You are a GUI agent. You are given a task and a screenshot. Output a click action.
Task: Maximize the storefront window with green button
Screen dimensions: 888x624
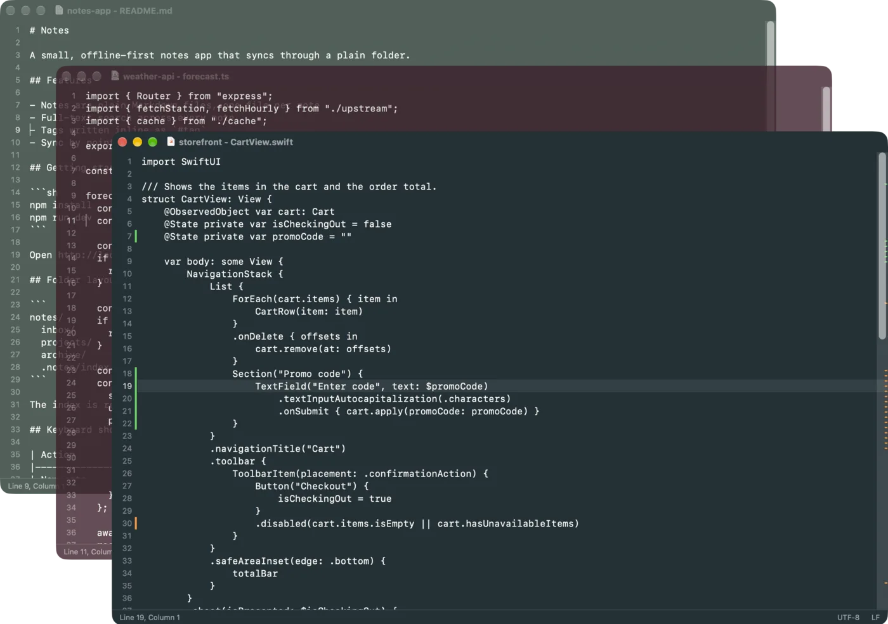click(153, 142)
